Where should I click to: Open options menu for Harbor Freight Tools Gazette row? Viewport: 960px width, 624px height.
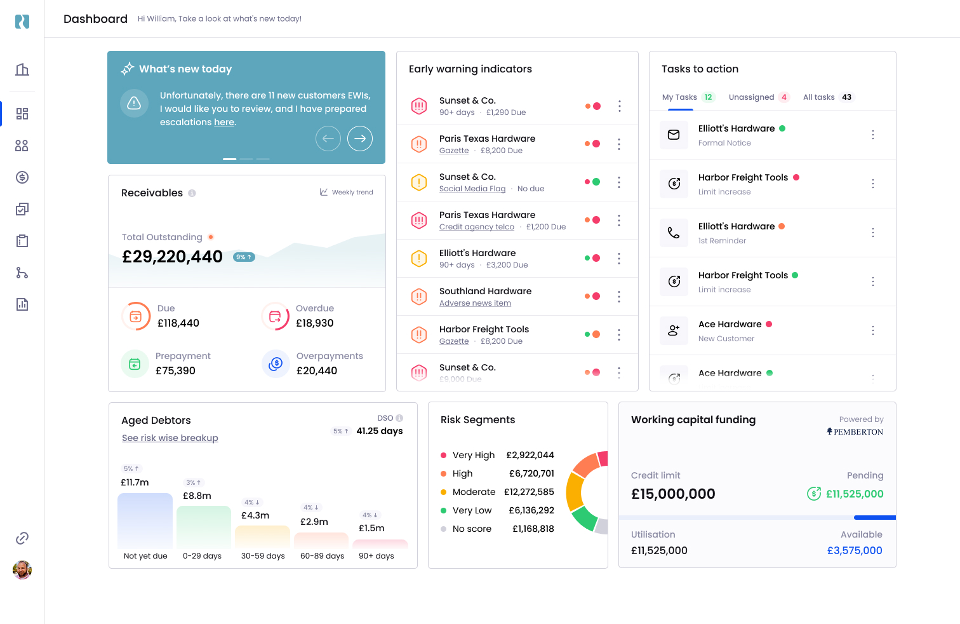619,335
